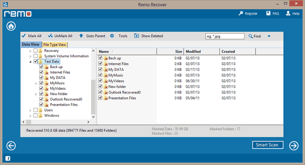Select MyVideos in the tree
This screenshot has width=305, height=165.
tap(58, 89)
